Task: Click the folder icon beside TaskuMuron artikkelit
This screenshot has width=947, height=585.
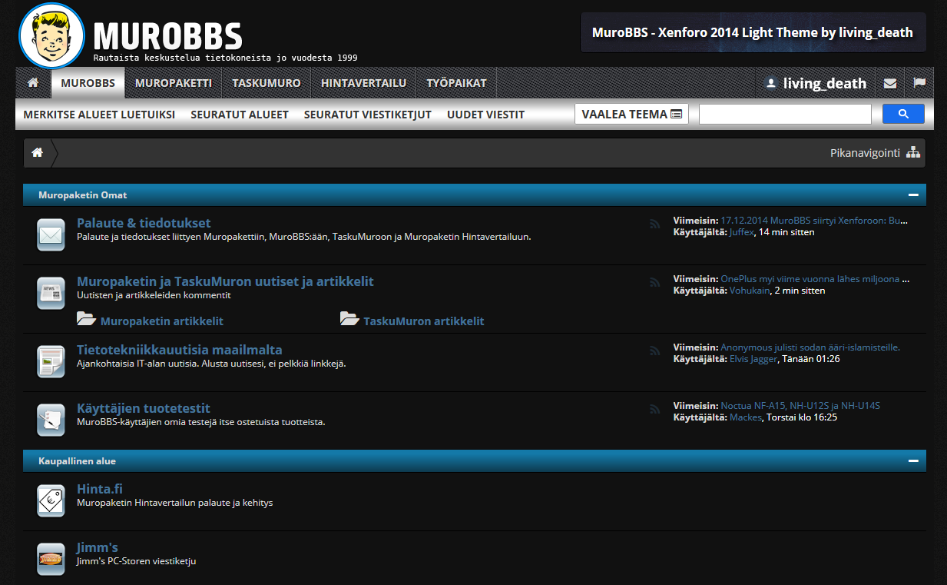Action: coord(349,319)
